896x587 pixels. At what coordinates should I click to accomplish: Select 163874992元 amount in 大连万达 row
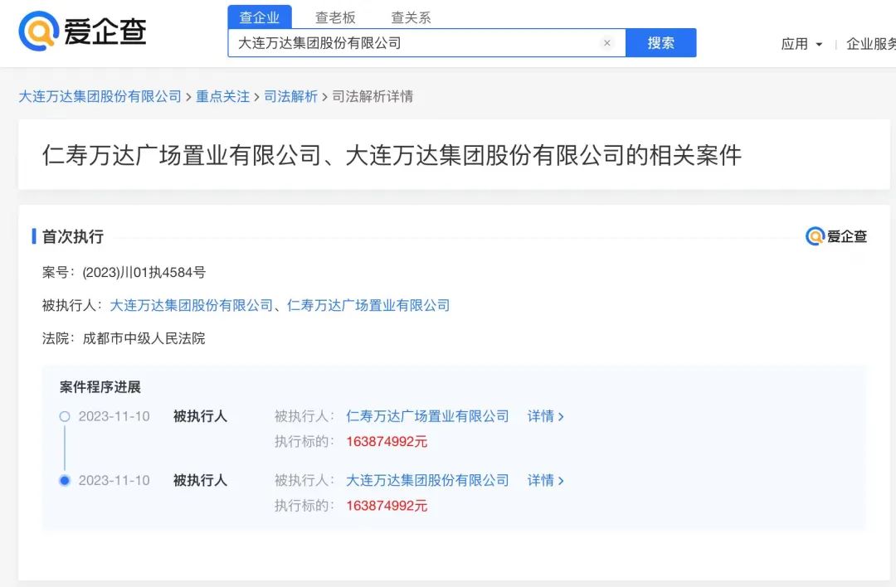tap(387, 506)
